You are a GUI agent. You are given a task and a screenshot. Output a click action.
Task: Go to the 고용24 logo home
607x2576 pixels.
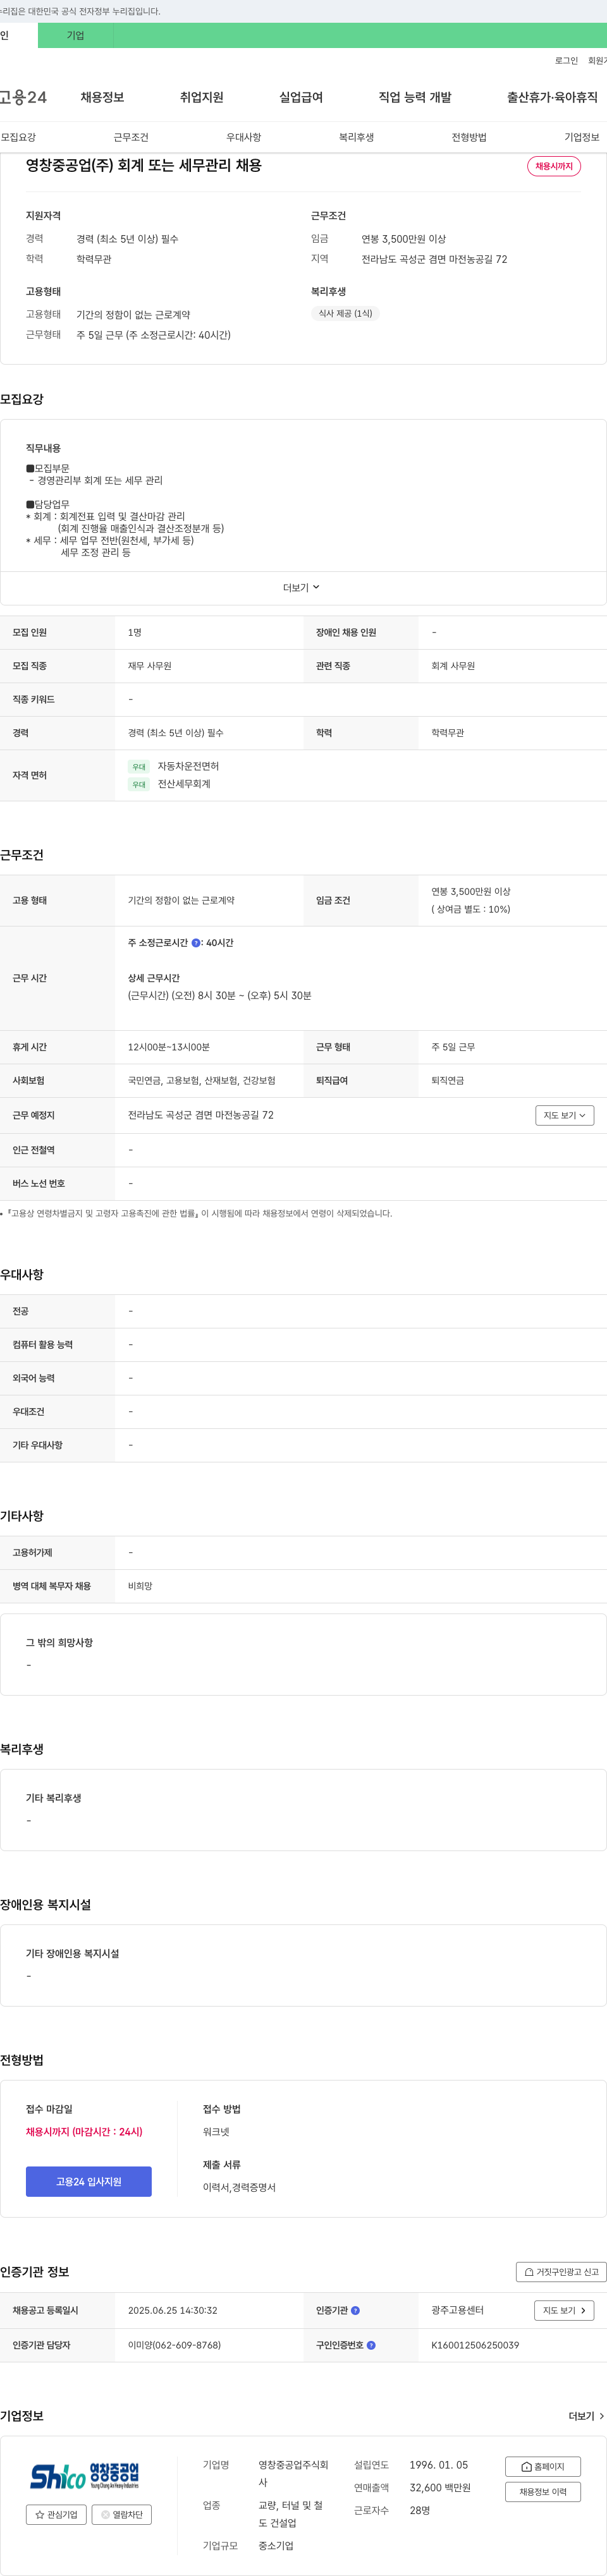(x=22, y=97)
